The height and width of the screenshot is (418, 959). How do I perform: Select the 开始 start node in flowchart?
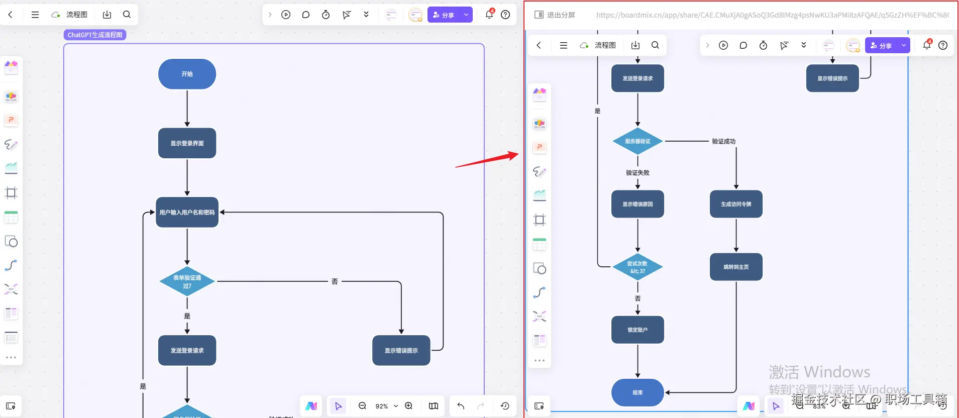pos(187,74)
